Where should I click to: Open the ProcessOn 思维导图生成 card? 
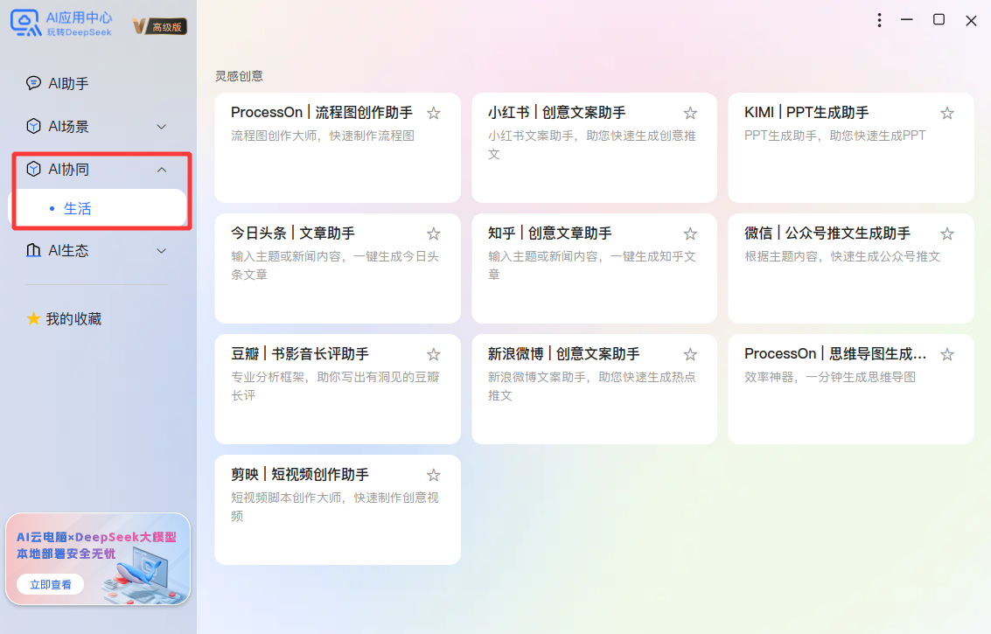[851, 389]
